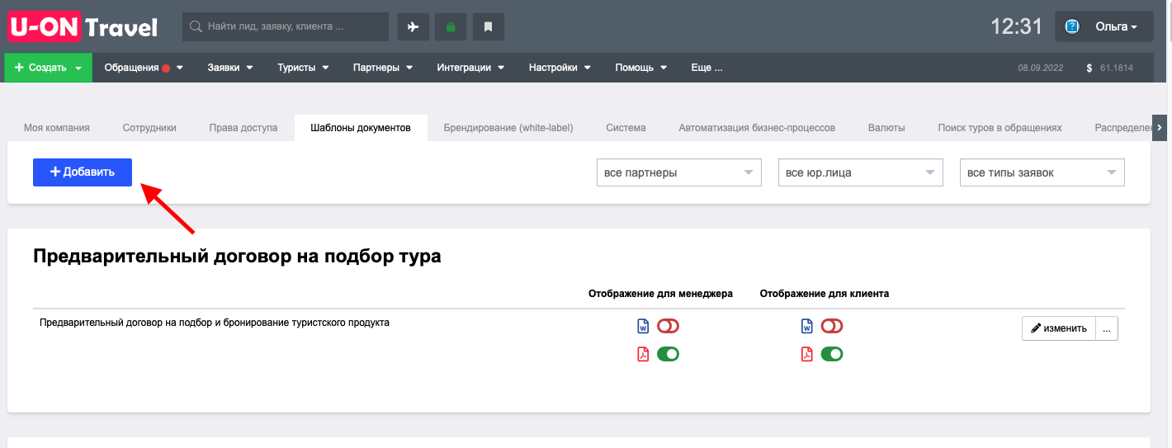Image resolution: width=1172 pixels, height=448 pixels.
Task: Switch to the Система tab
Action: [x=626, y=128]
